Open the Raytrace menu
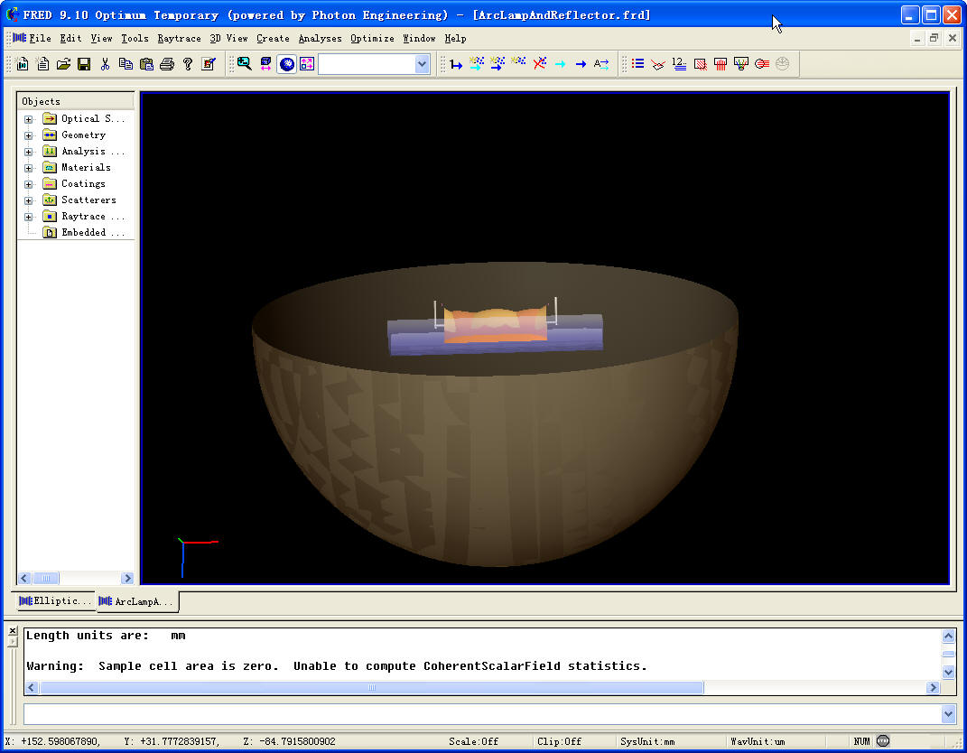The width and height of the screenshot is (967, 753). [179, 38]
